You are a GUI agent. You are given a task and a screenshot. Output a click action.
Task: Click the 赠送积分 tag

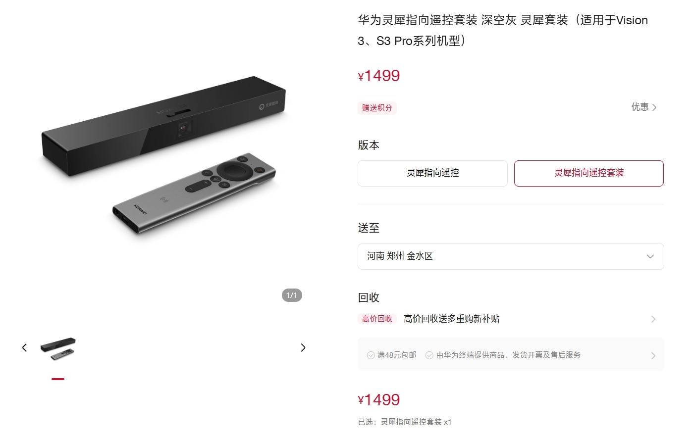click(377, 108)
